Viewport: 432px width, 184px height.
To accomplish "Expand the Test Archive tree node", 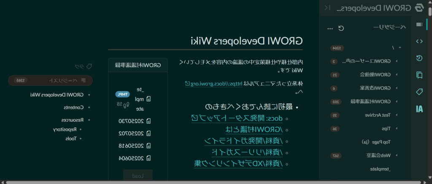I will point(397,115).
